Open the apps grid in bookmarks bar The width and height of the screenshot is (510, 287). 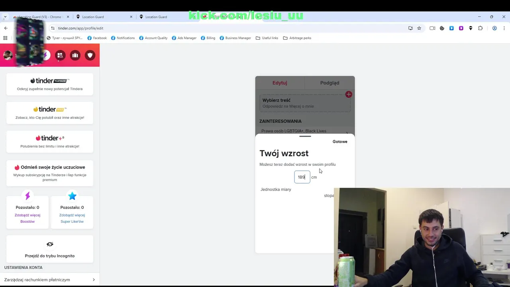tap(5, 38)
